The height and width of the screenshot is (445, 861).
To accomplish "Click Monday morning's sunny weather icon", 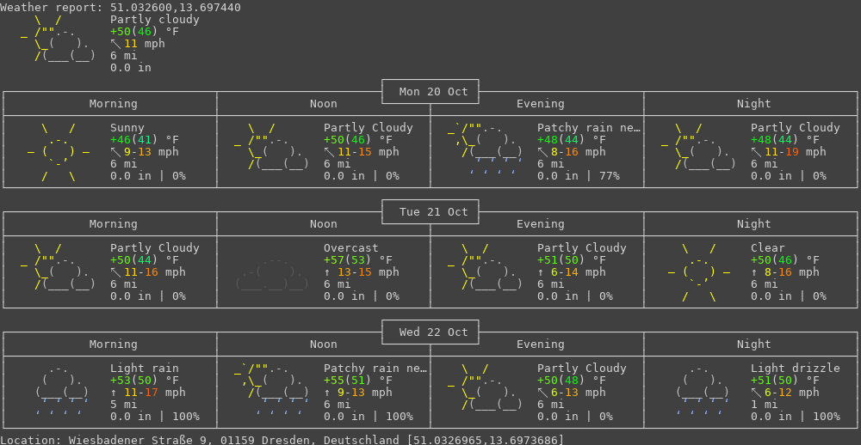I will pyautogui.click(x=59, y=152).
